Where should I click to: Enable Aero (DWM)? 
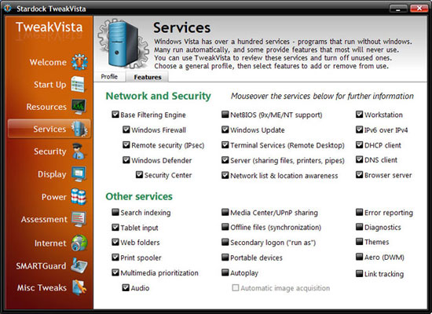point(359,257)
